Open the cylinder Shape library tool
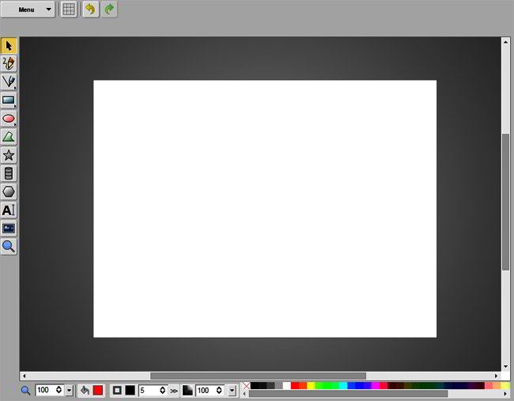The width and height of the screenshot is (514, 401). coord(9,173)
